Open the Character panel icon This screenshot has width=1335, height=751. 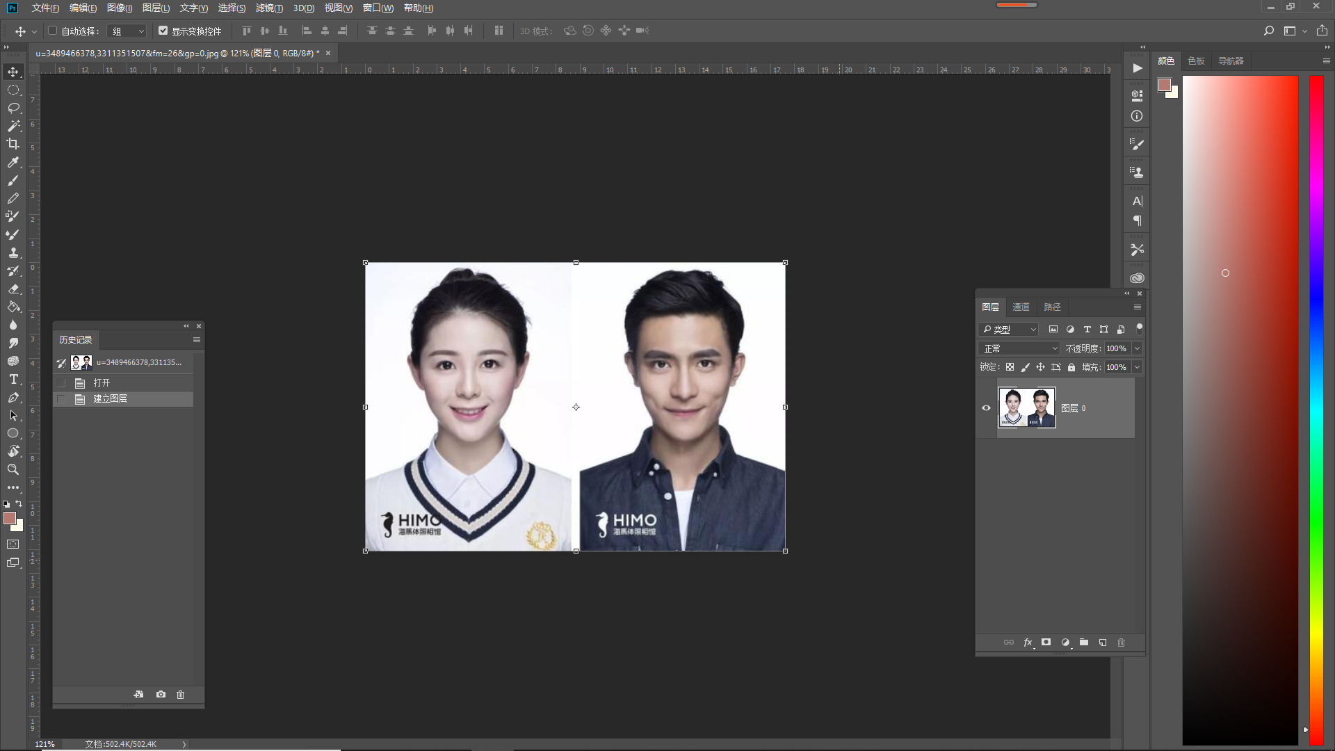click(1137, 201)
